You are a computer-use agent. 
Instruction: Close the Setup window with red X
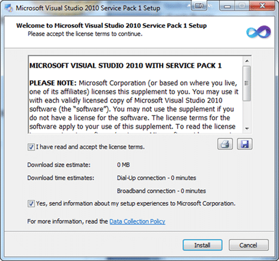(262, 6)
